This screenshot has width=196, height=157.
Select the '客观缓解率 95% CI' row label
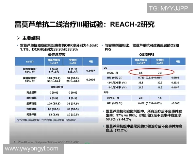[x=30, y=71]
